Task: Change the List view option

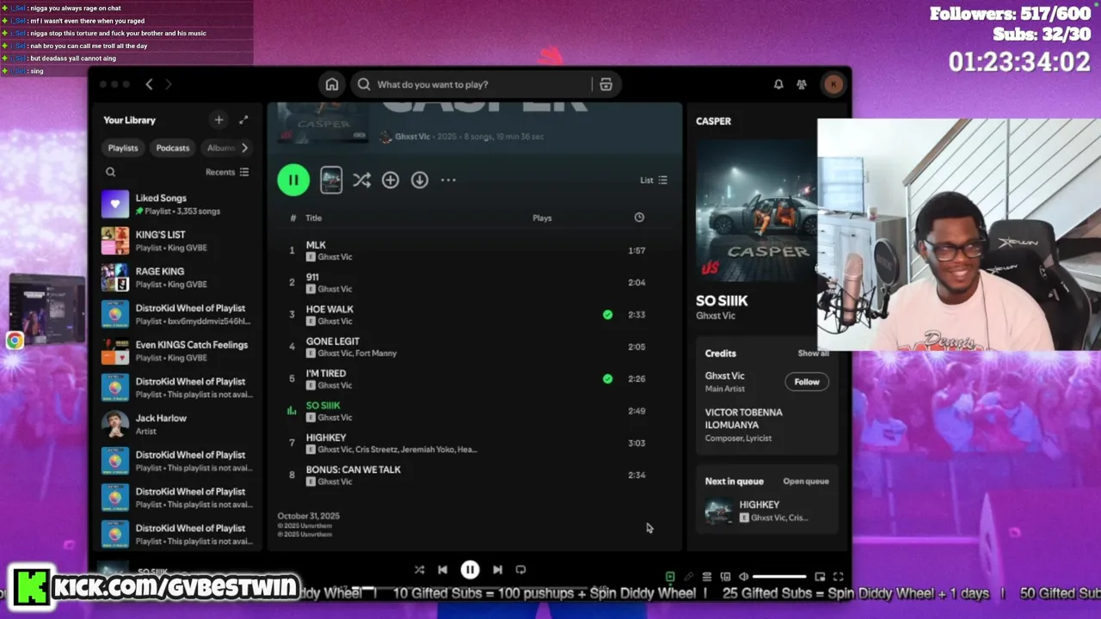Action: (654, 180)
